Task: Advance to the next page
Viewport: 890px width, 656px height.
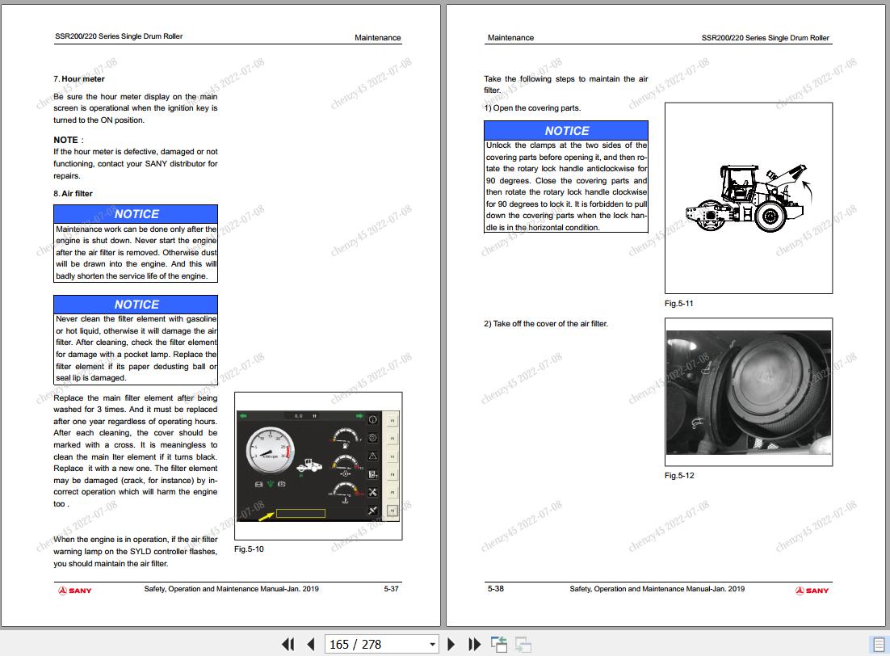Action: (x=451, y=644)
